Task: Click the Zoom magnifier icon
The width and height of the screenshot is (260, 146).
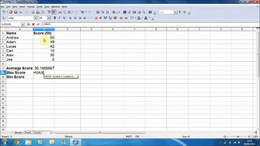Action: tap(144, 12)
